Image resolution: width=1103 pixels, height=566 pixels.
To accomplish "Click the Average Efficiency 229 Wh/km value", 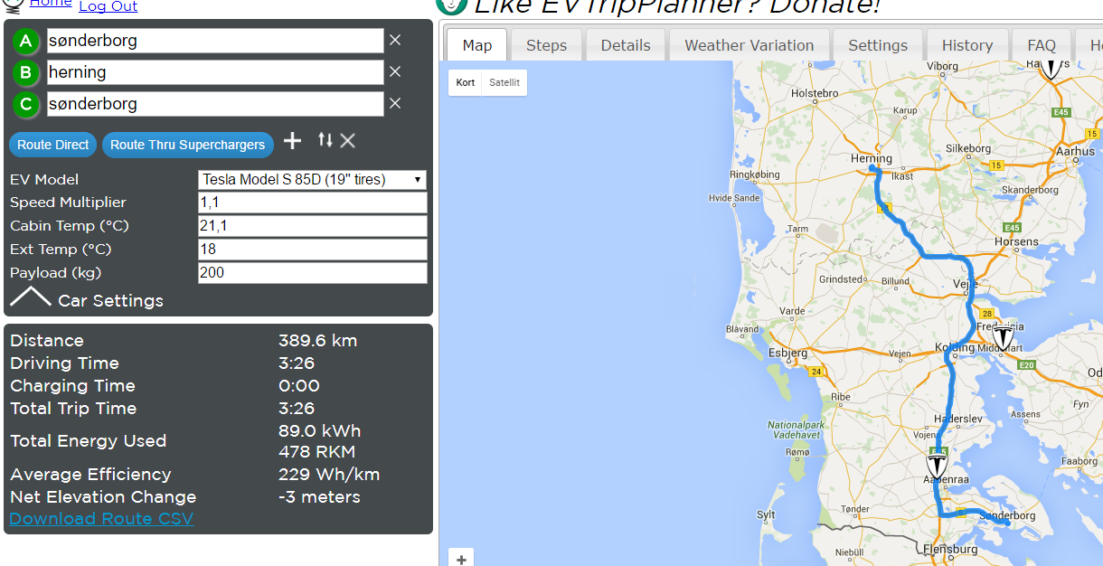I will coord(329,474).
